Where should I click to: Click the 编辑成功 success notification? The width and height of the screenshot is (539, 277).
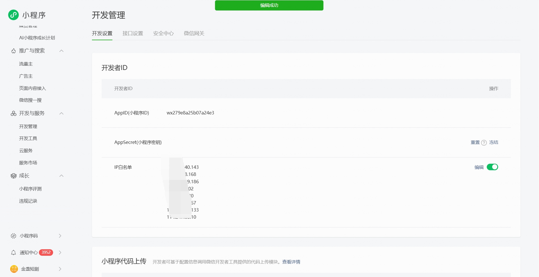(269, 5)
